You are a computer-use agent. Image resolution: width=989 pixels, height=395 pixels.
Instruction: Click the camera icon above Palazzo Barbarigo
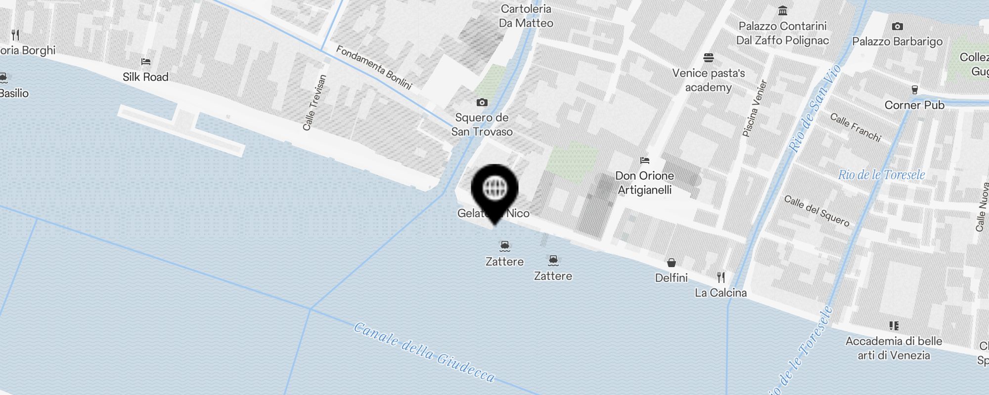(x=897, y=26)
